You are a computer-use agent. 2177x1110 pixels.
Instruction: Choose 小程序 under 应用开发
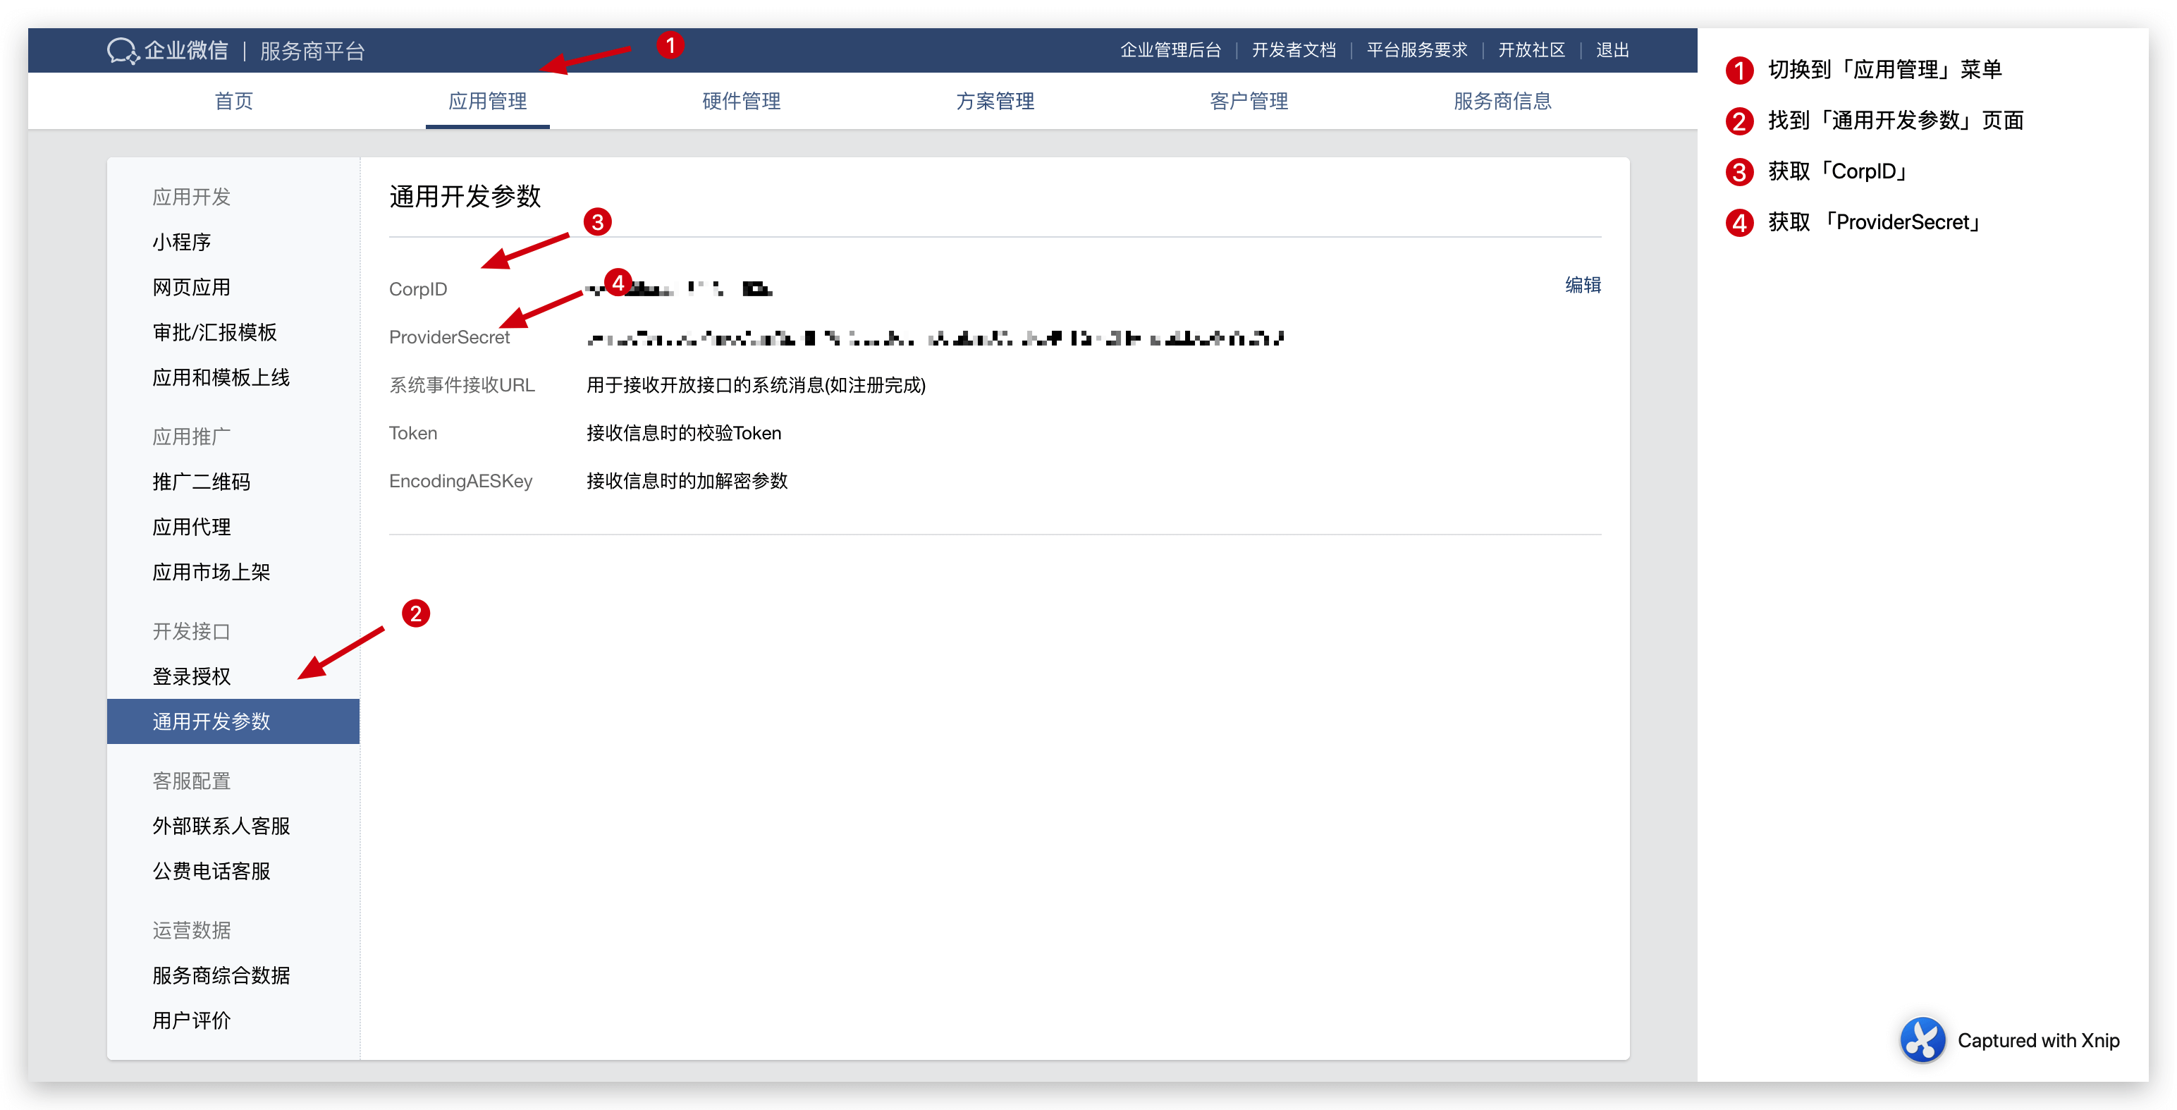point(181,243)
